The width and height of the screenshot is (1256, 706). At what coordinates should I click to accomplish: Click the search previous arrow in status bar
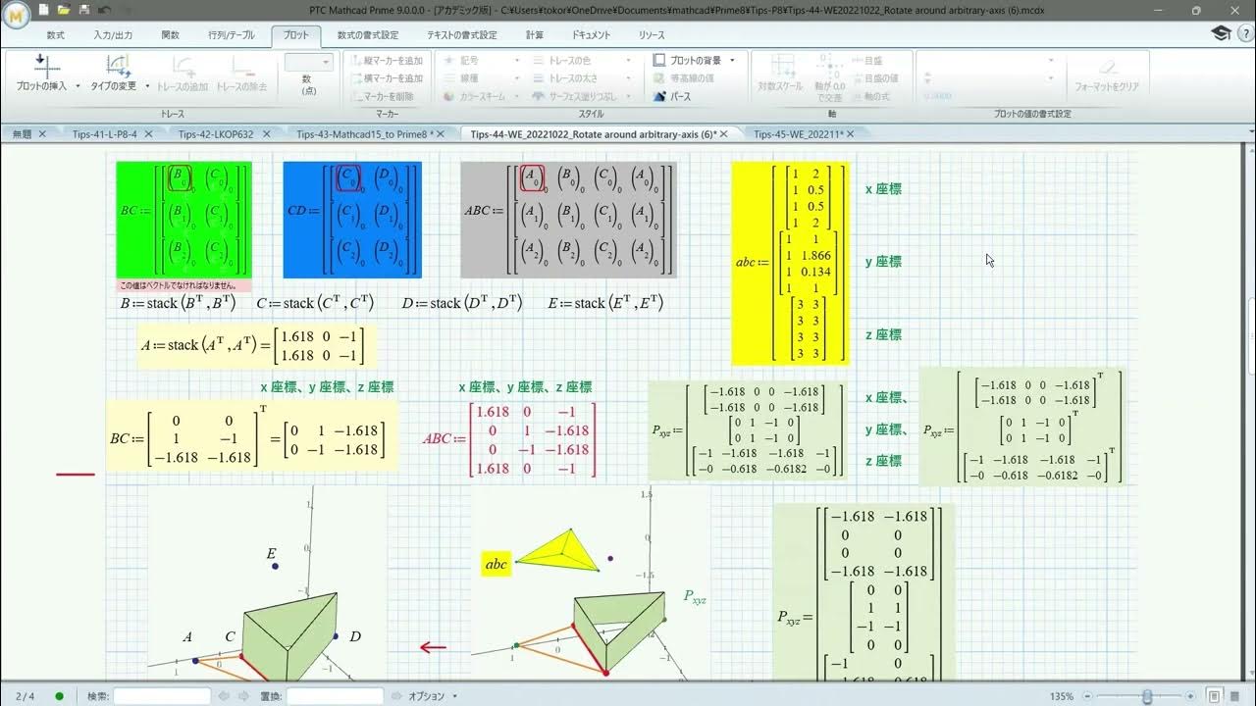click(x=223, y=696)
